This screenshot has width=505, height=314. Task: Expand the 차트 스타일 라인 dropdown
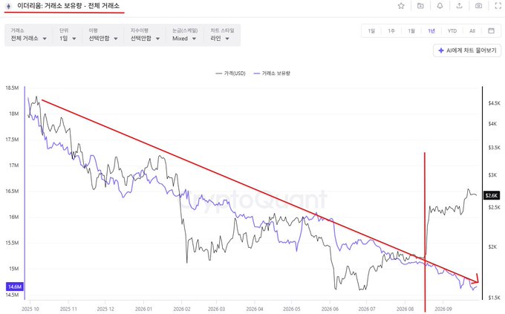point(222,35)
